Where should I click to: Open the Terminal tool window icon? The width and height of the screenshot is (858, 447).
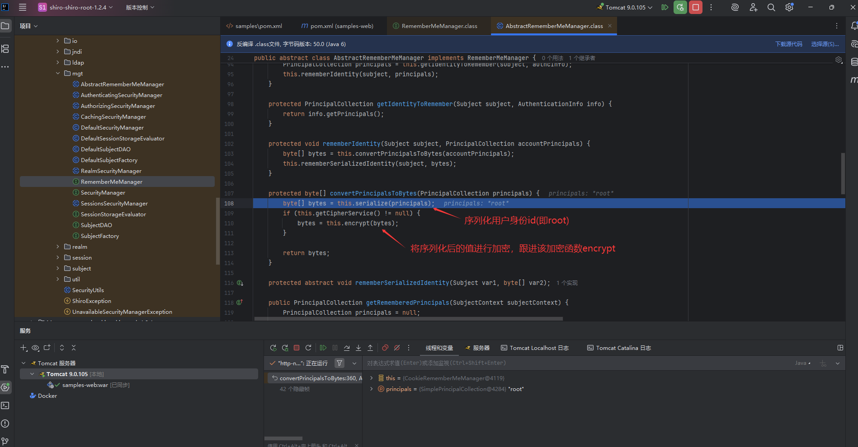pyautogui.click(x=5, y=405)
